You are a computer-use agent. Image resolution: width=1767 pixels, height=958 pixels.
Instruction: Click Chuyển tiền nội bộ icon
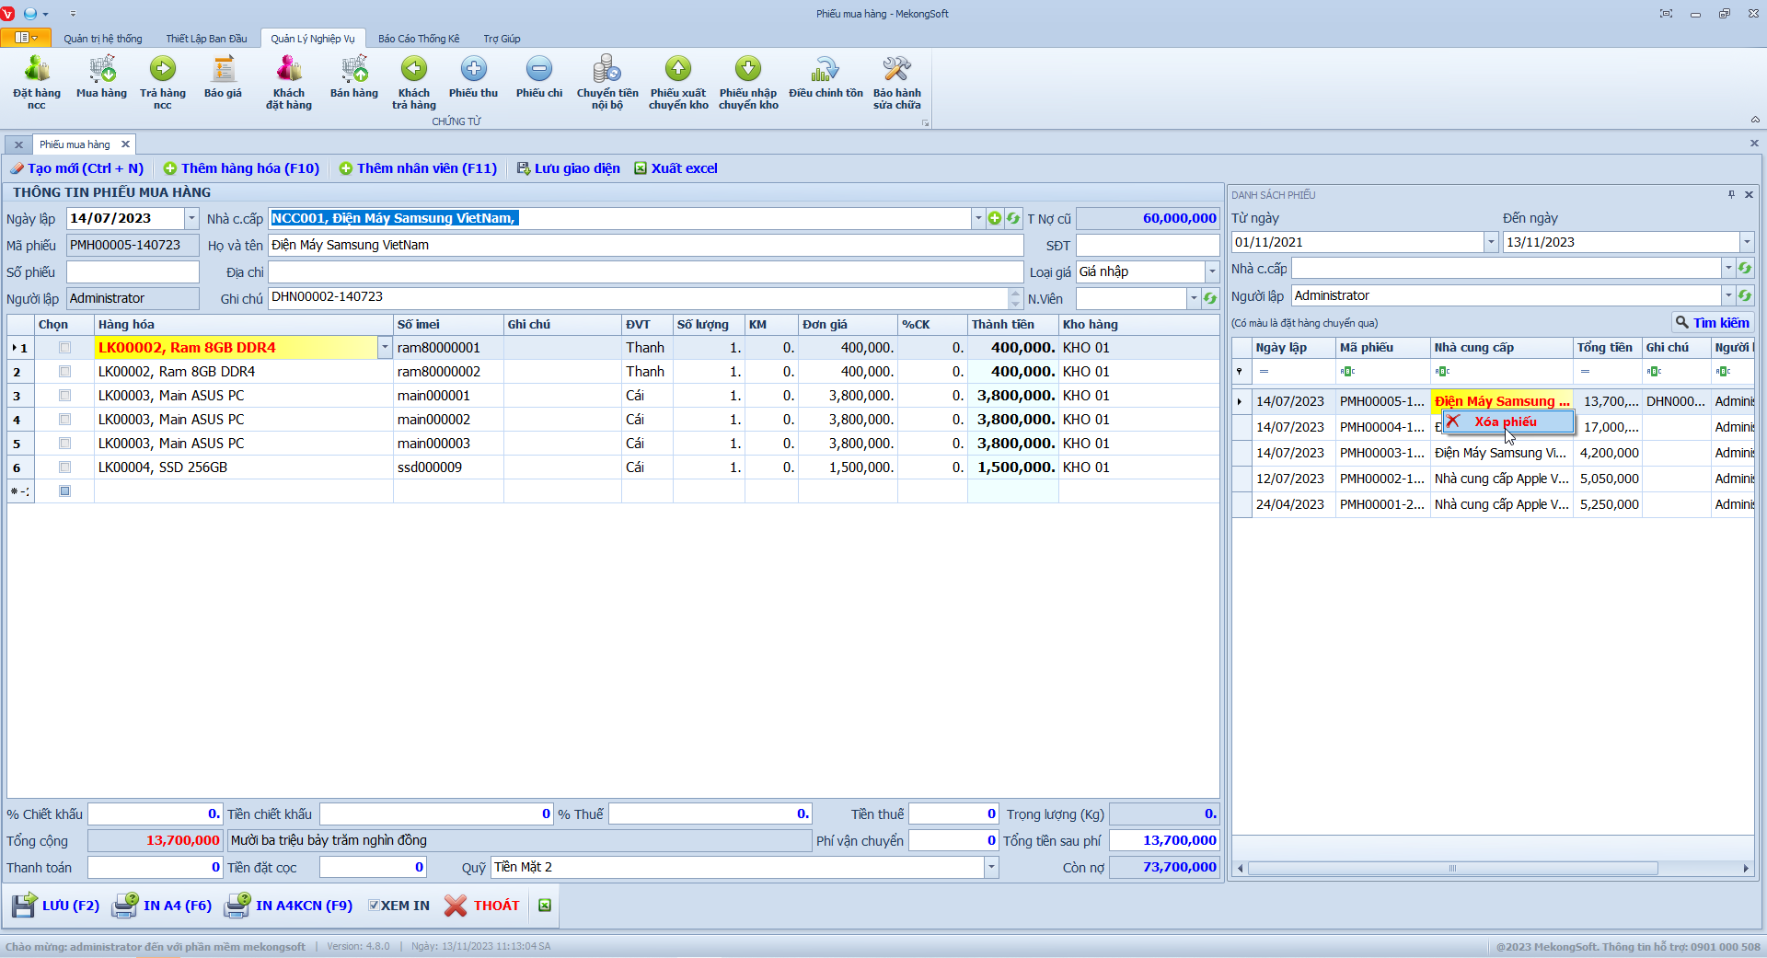607,81
